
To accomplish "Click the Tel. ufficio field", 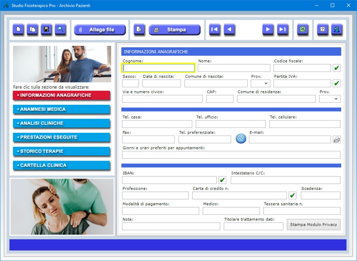I will [x=231, y=124].
